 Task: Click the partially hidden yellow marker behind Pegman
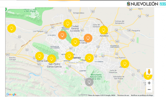click(x=148, y=77)
